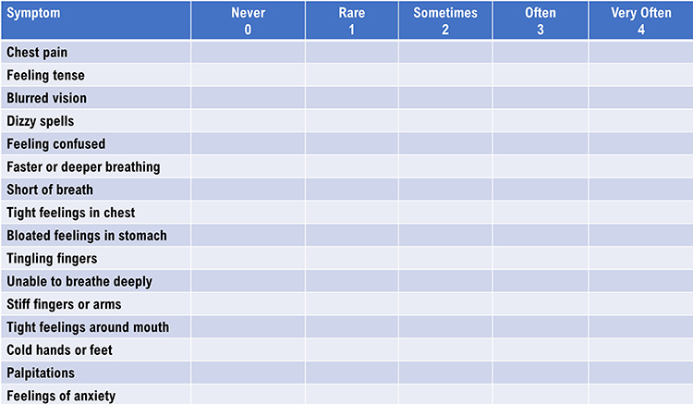Mark Often for Palpitations
693x404 pixels.
541,373
